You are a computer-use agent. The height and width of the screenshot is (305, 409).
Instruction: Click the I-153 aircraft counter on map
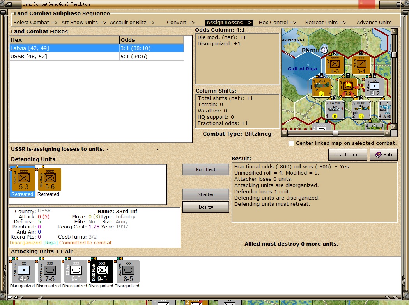322,87
